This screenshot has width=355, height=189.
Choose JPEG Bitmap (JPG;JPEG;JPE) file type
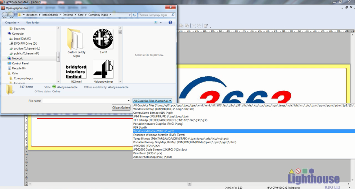click(x=244, y=116)
